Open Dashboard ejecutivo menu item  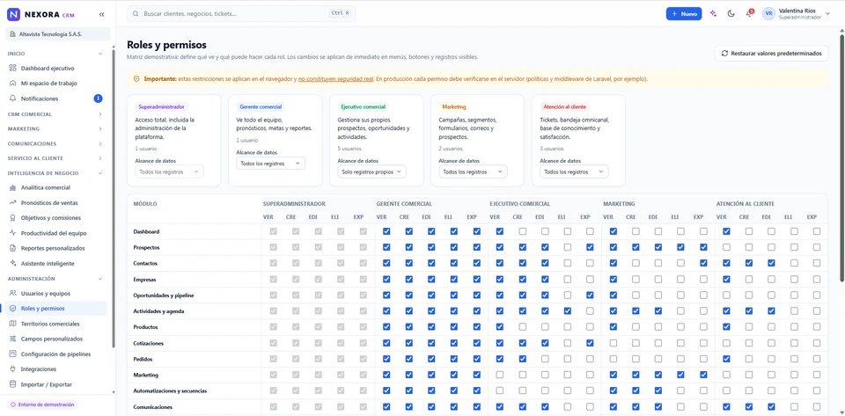click(x=56, y=69)
